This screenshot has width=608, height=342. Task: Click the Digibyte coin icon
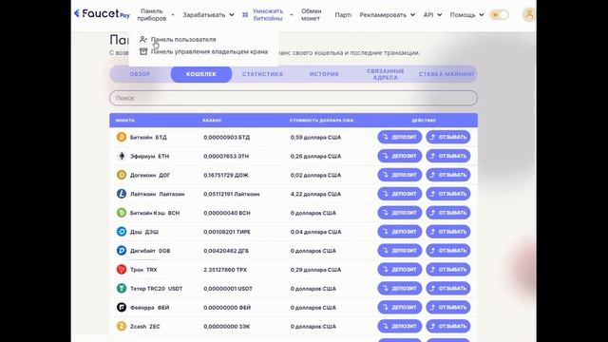pyautogui.click(x=122, y=251)
